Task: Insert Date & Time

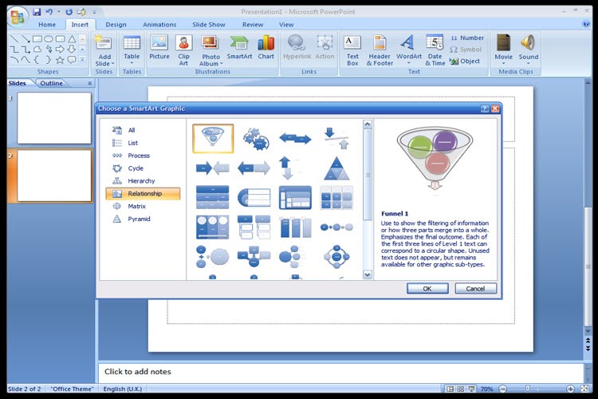Action: point(435,50)
